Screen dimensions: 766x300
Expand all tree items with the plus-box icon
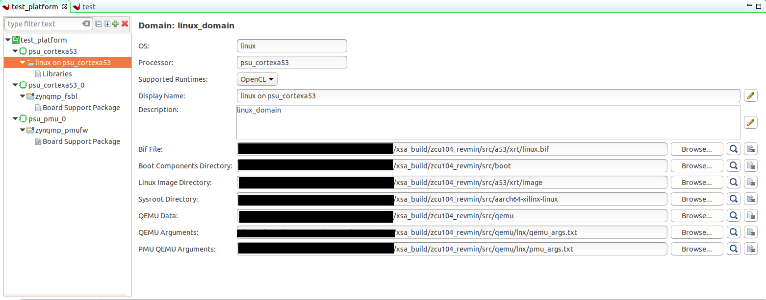107,24
